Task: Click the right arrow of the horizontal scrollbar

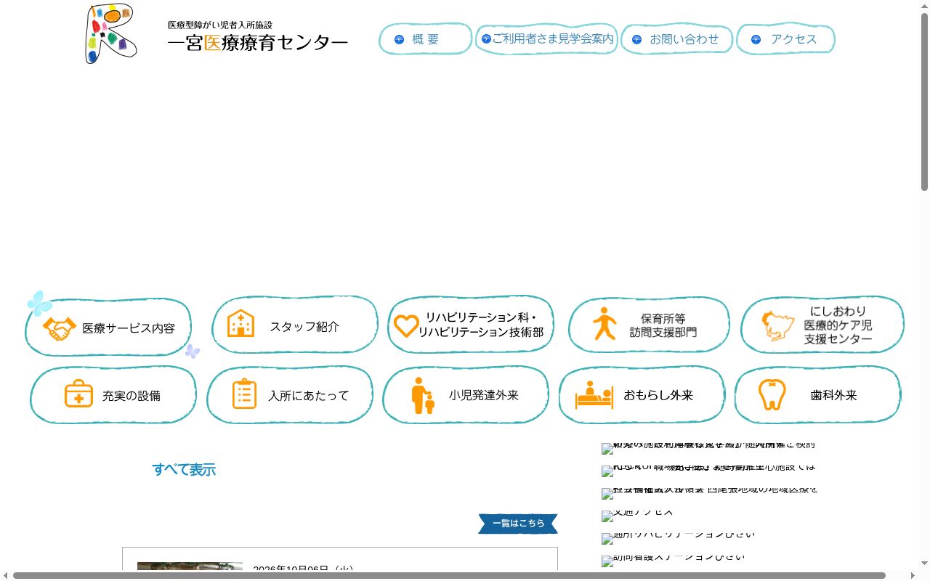Action: pyautogui.click(x=913, y=576)
